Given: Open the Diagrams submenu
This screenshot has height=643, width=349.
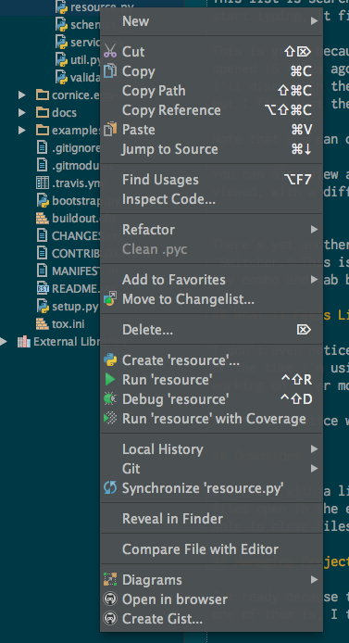Looking at the screenshot, I should [x=211, y=580].
